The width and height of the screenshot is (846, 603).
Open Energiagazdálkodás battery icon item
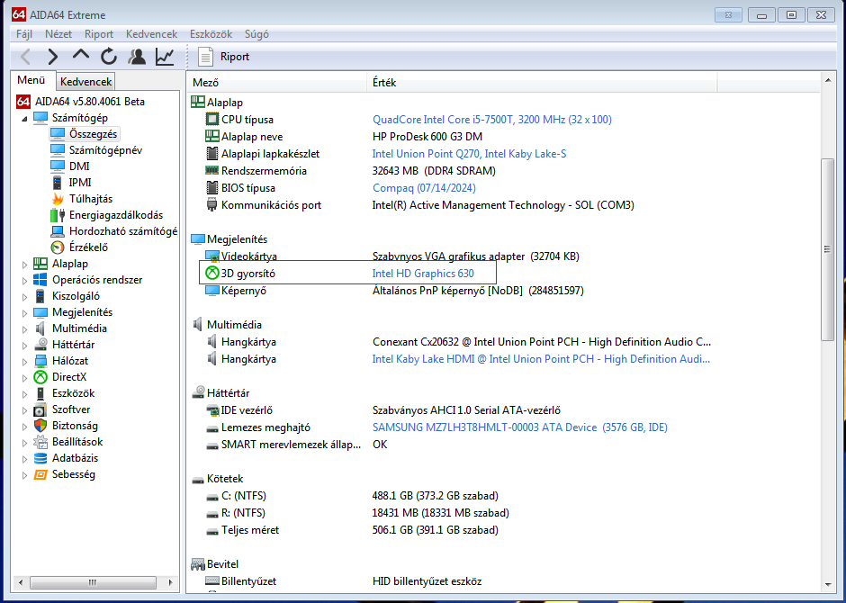pos(58,215)
